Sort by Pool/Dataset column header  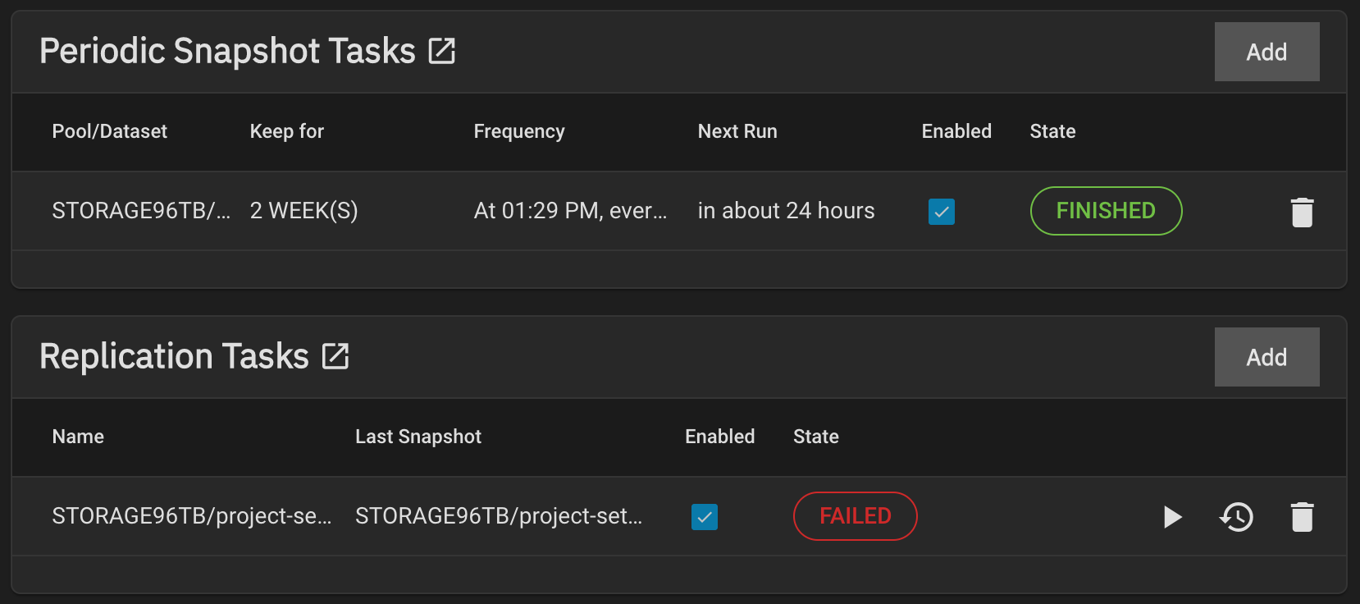coord(109,131)
